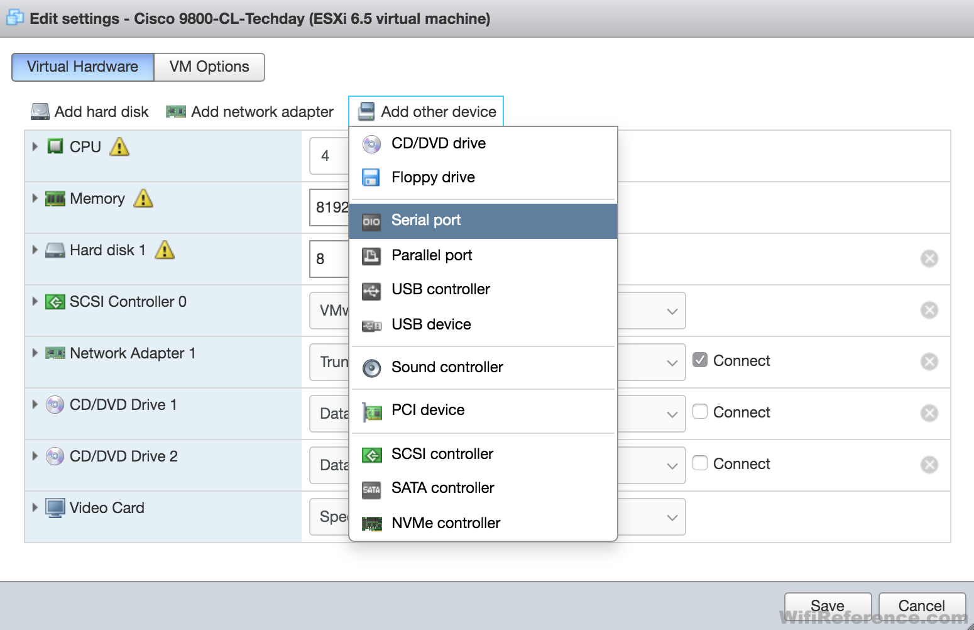Check Connect for CD/DVD Drive 1
The width and height of the screenshot is (974, 630).
(x=700, y=411)
